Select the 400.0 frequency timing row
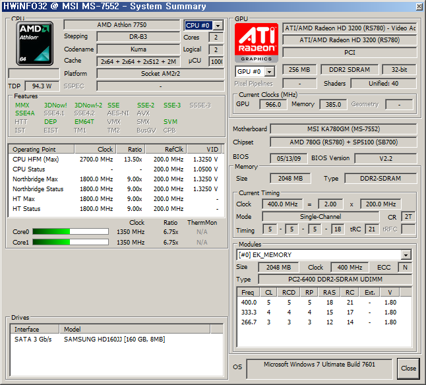426x385 pixels. pos(324,303)
